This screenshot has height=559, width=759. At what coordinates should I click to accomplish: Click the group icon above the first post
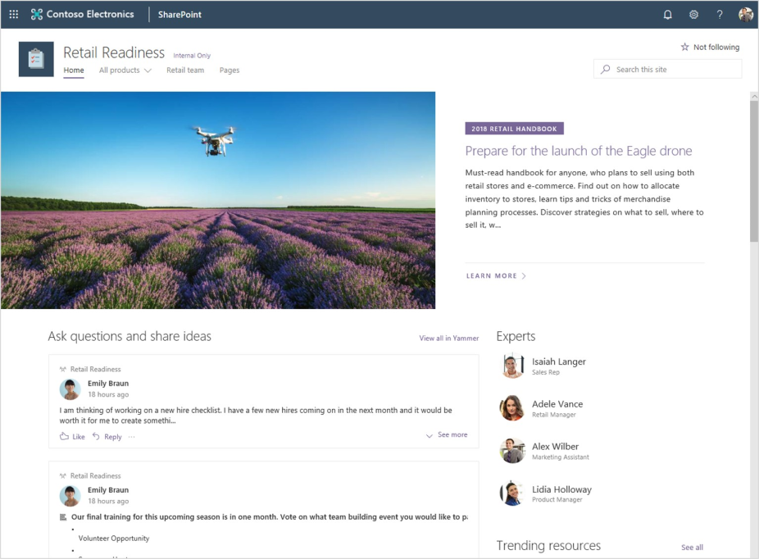coord(62,370)
